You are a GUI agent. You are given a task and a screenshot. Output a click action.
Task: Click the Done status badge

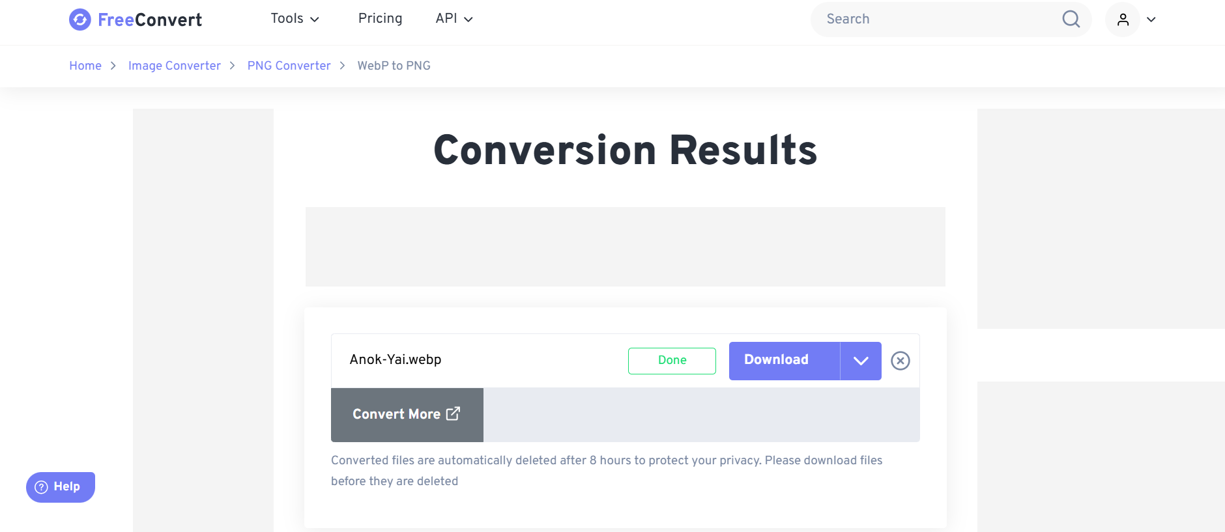click(672, 361)
